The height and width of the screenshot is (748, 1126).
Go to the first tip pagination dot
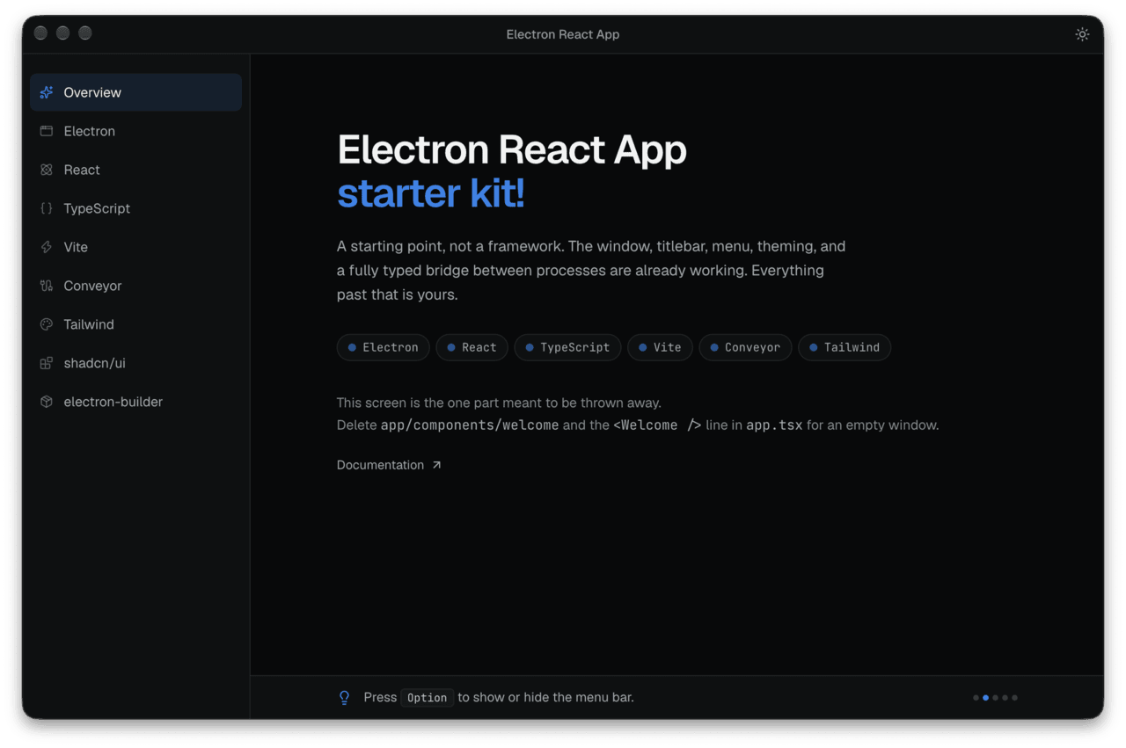click(976, 698)
